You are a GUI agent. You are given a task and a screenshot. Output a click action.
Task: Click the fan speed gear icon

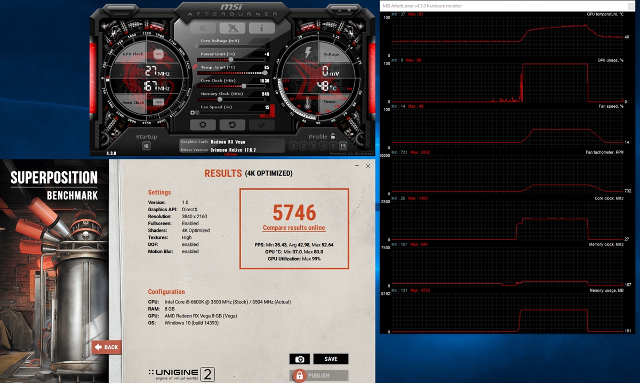point(192,113)
